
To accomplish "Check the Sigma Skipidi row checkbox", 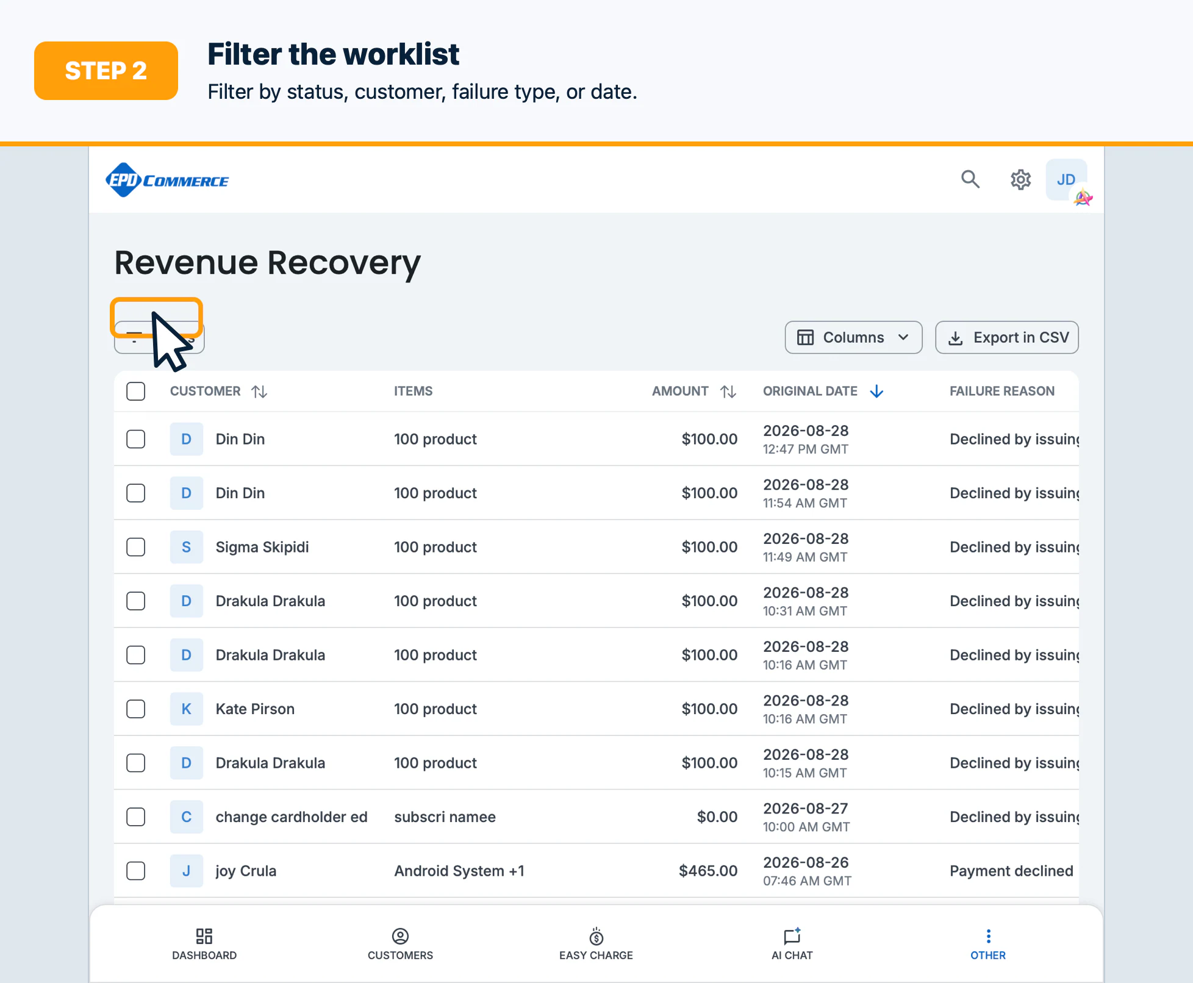I will [136, 547].
